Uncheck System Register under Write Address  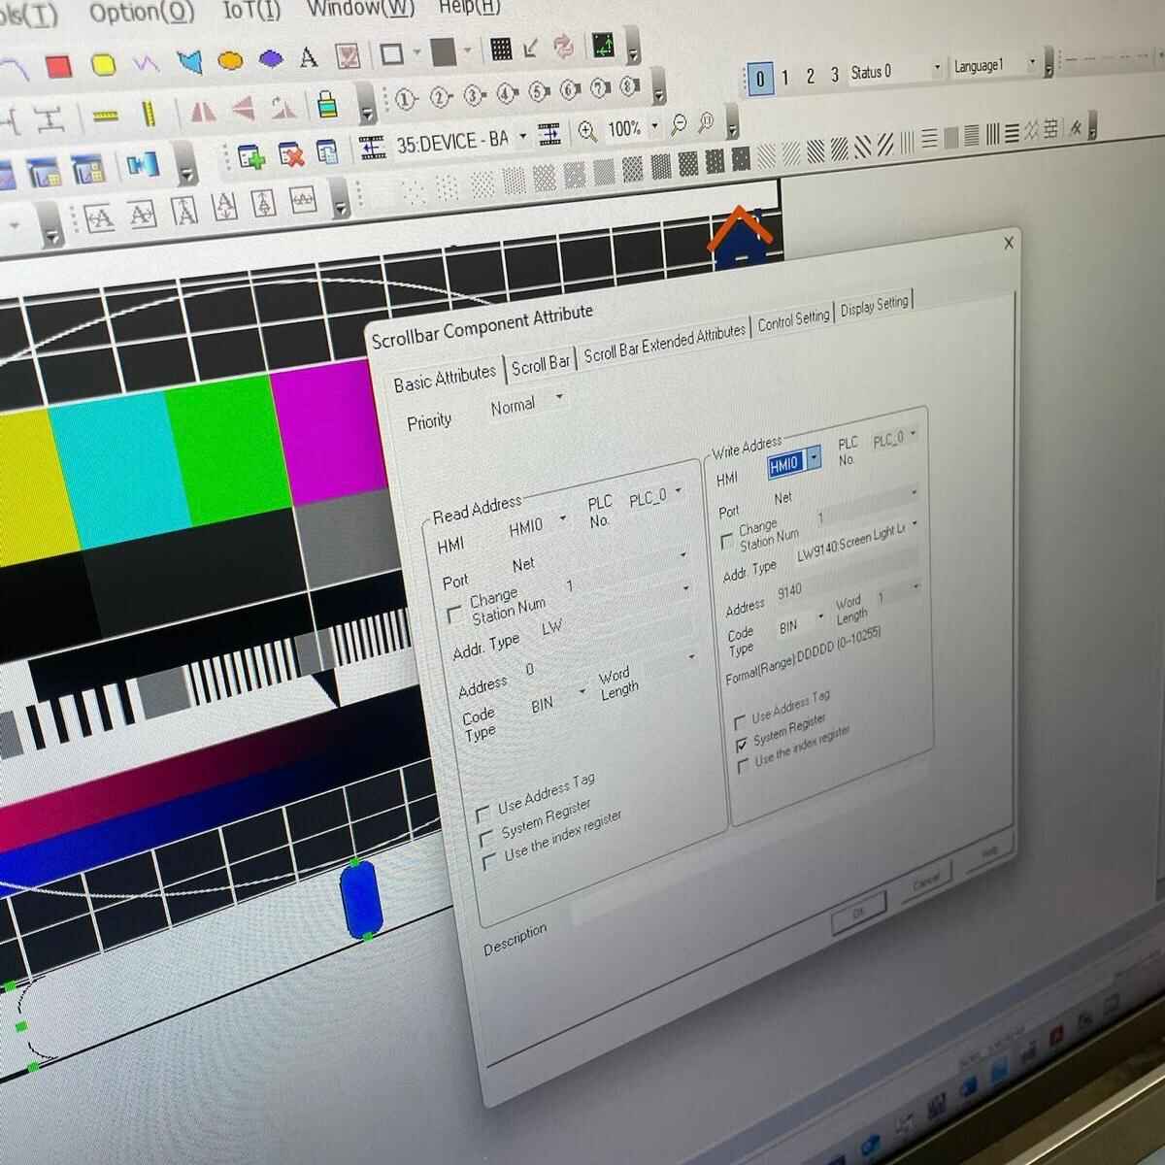tap(743, 745)
